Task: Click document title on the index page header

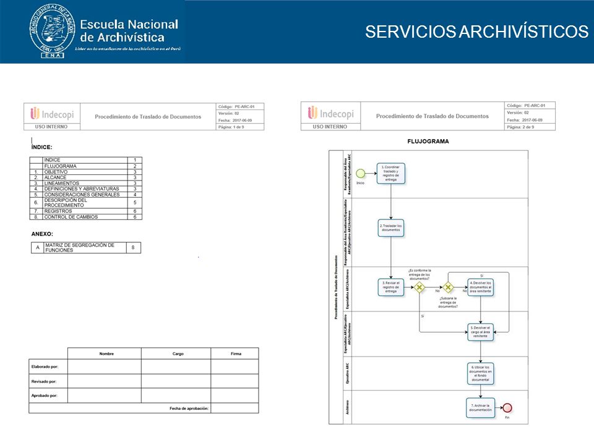Action: 148,117
